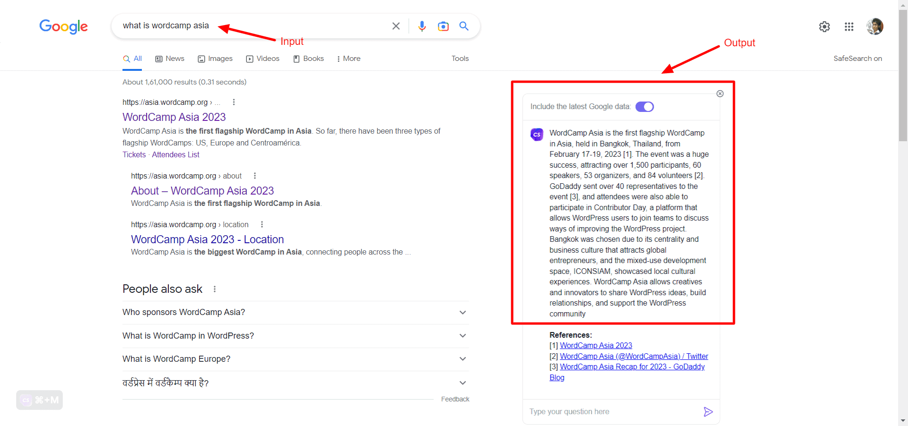This screenshot has width=908, height=426.
Task: Switch to the Images tab
Action: [x=215, y=59]
